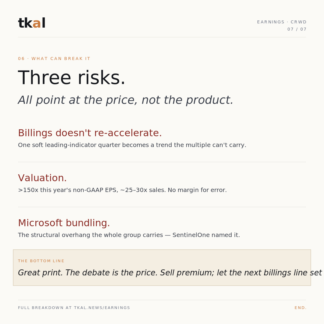Click the orange 'a' in the tkal logo

coord(37,23)
